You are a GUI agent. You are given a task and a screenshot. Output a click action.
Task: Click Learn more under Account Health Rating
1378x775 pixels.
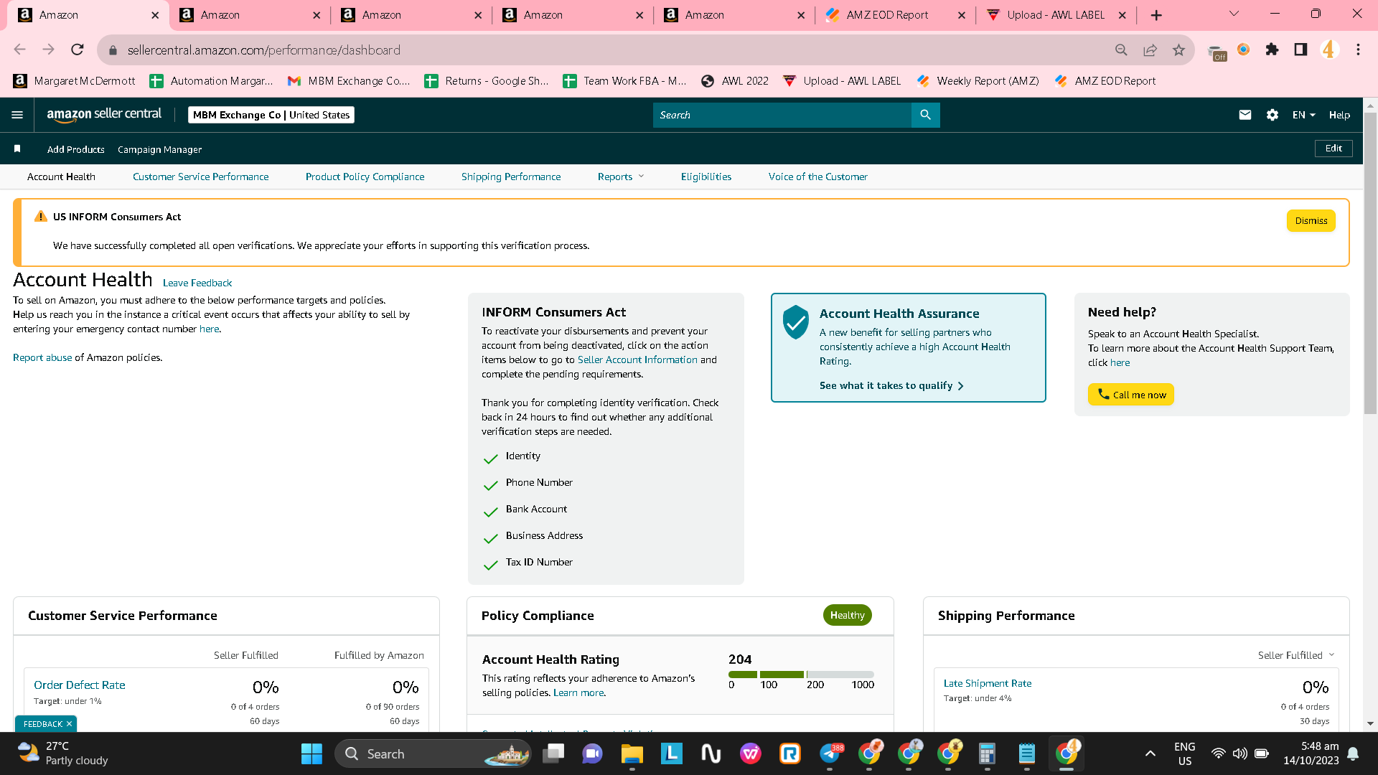tap(578, 692)
